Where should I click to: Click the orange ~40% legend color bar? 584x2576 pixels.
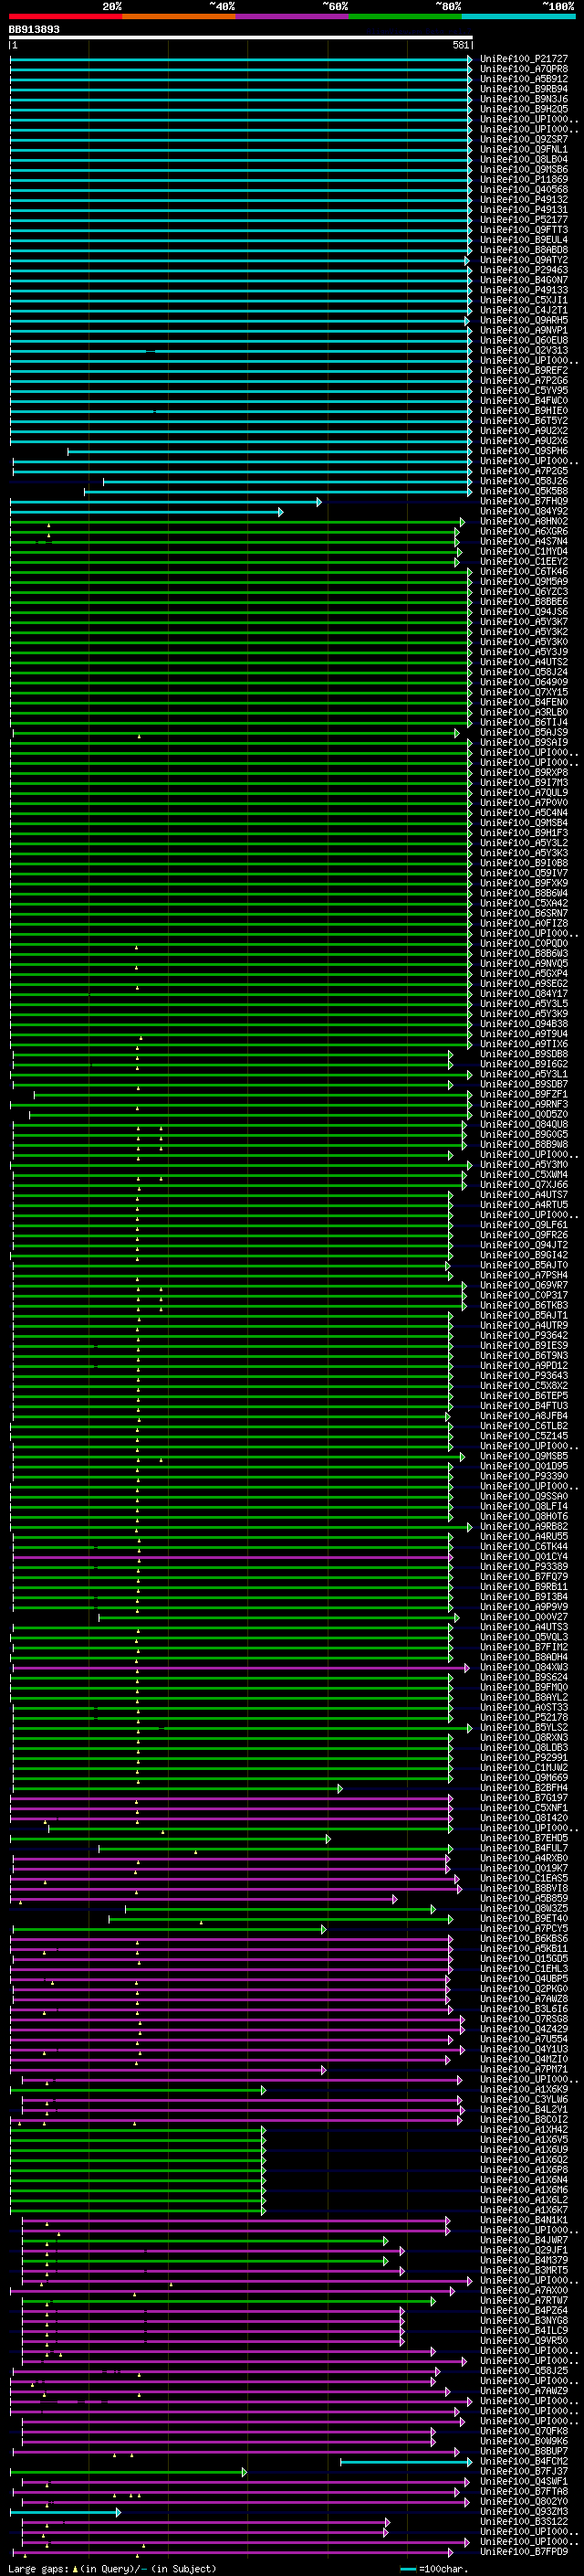tap(179, 16)
